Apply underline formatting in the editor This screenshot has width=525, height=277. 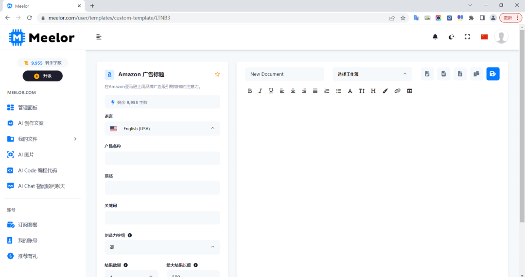(x=271, y=91)
